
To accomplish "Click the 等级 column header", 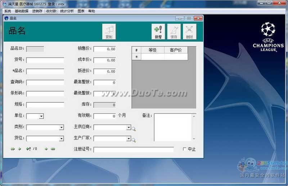I will coord(152,50).
